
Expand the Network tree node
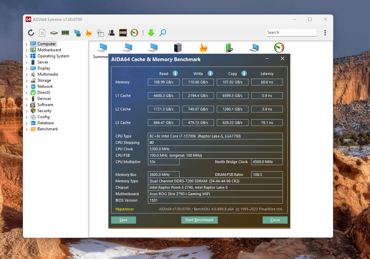pyautogui.click(x=26, y=87)
